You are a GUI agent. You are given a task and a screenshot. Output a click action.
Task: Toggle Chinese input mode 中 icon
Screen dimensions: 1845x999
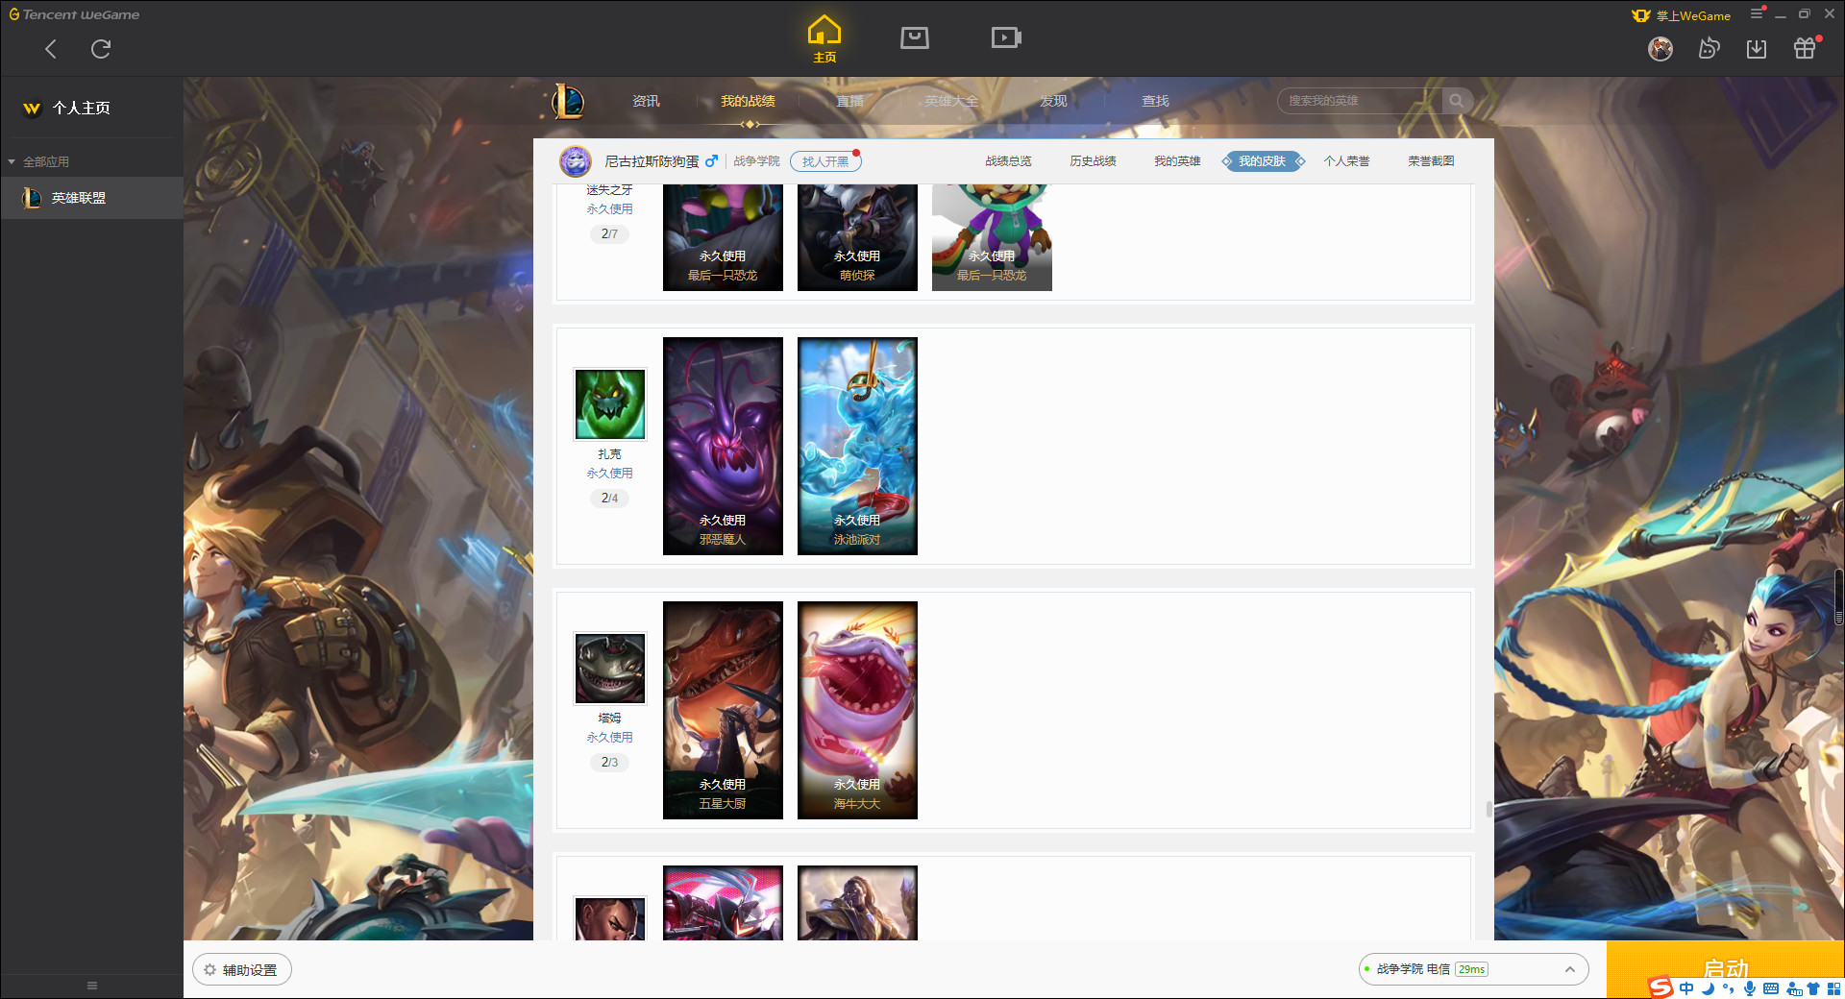pos(1686,988)
